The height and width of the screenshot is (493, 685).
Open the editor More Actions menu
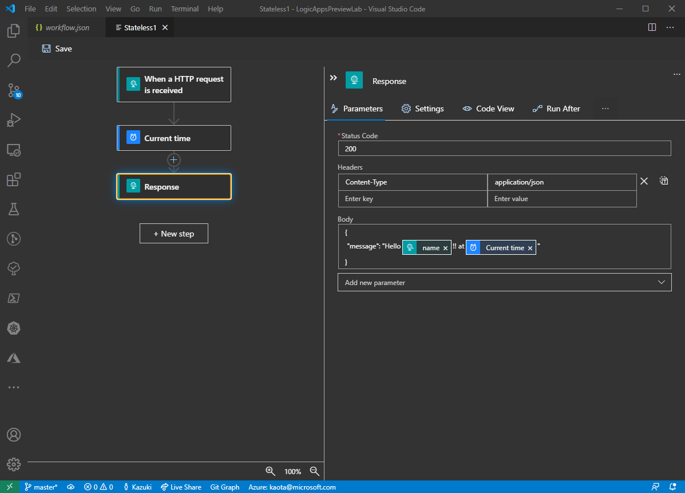(670, 27)
